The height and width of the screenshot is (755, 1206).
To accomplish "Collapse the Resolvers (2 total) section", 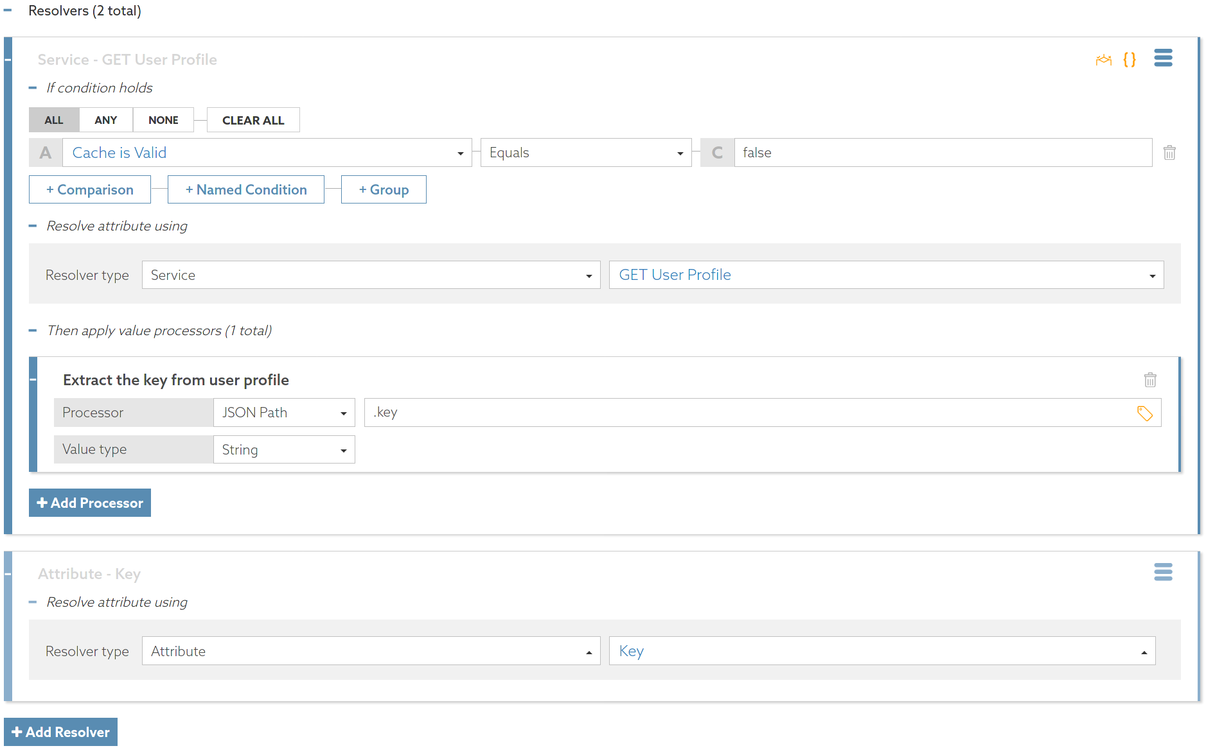I will coord(7,10).
